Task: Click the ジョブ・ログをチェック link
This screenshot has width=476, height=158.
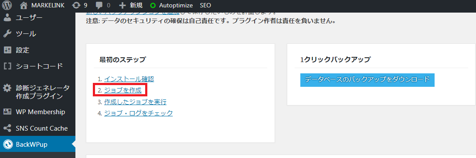Action: (x=139, y=113)
